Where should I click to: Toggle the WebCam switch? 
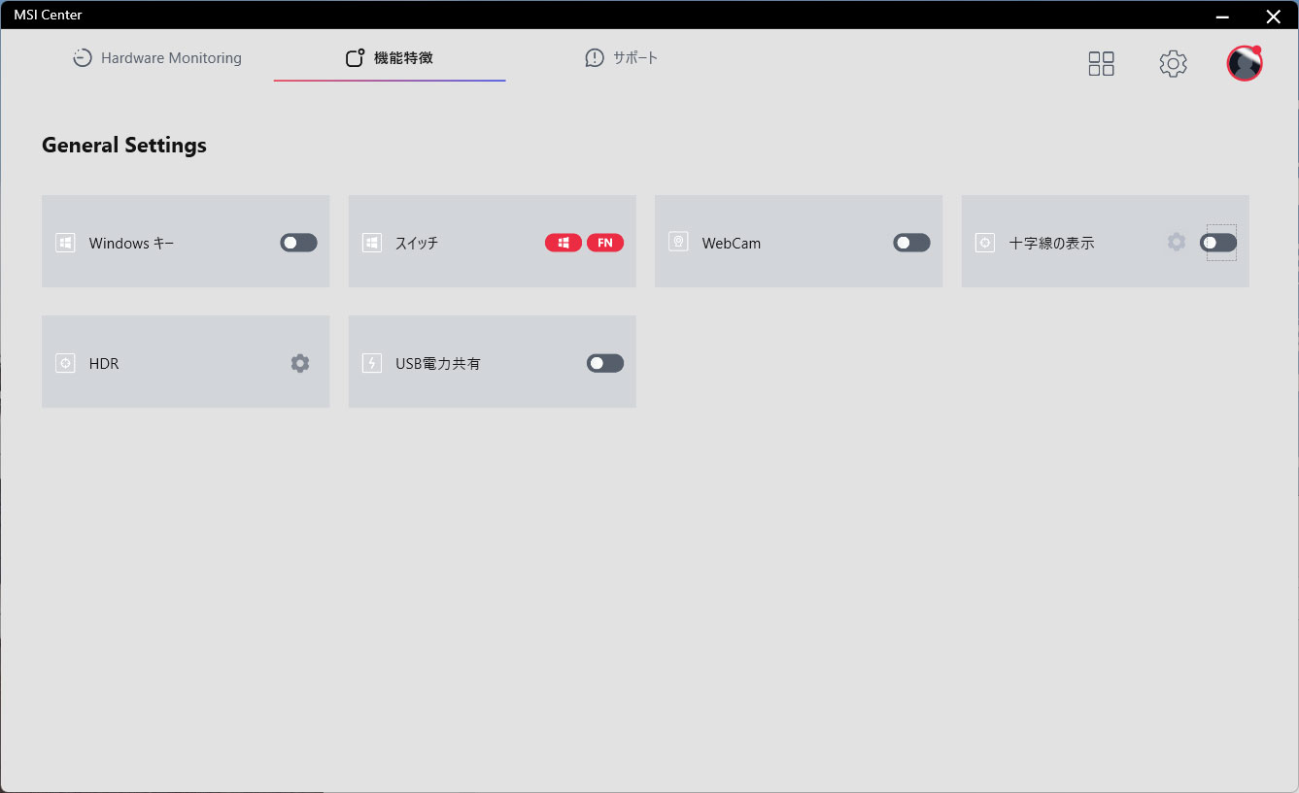click(911, 243)
